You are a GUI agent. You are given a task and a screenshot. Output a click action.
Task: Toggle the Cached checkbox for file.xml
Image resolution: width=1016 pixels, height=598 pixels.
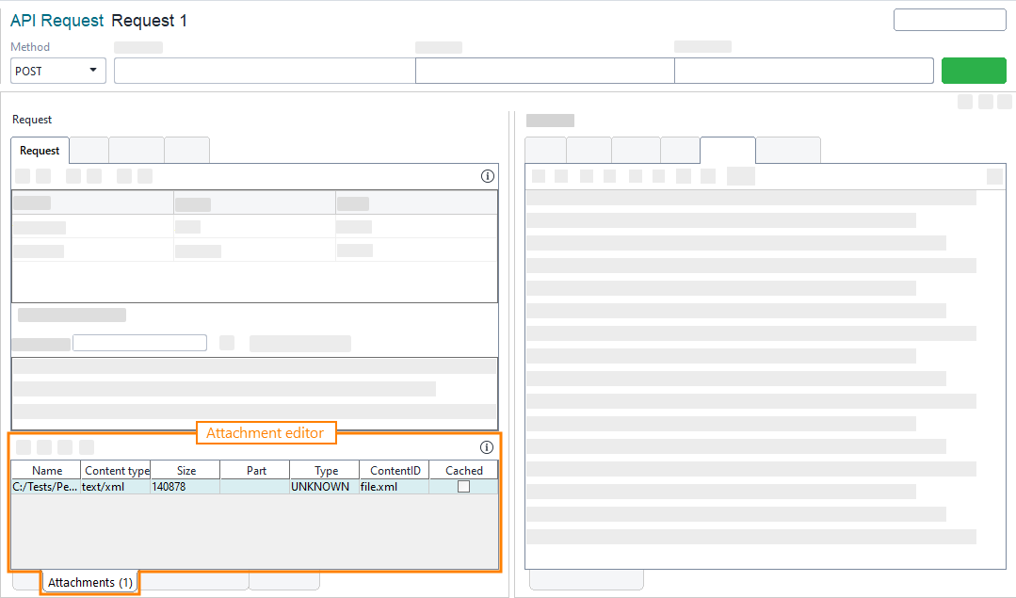462,486
